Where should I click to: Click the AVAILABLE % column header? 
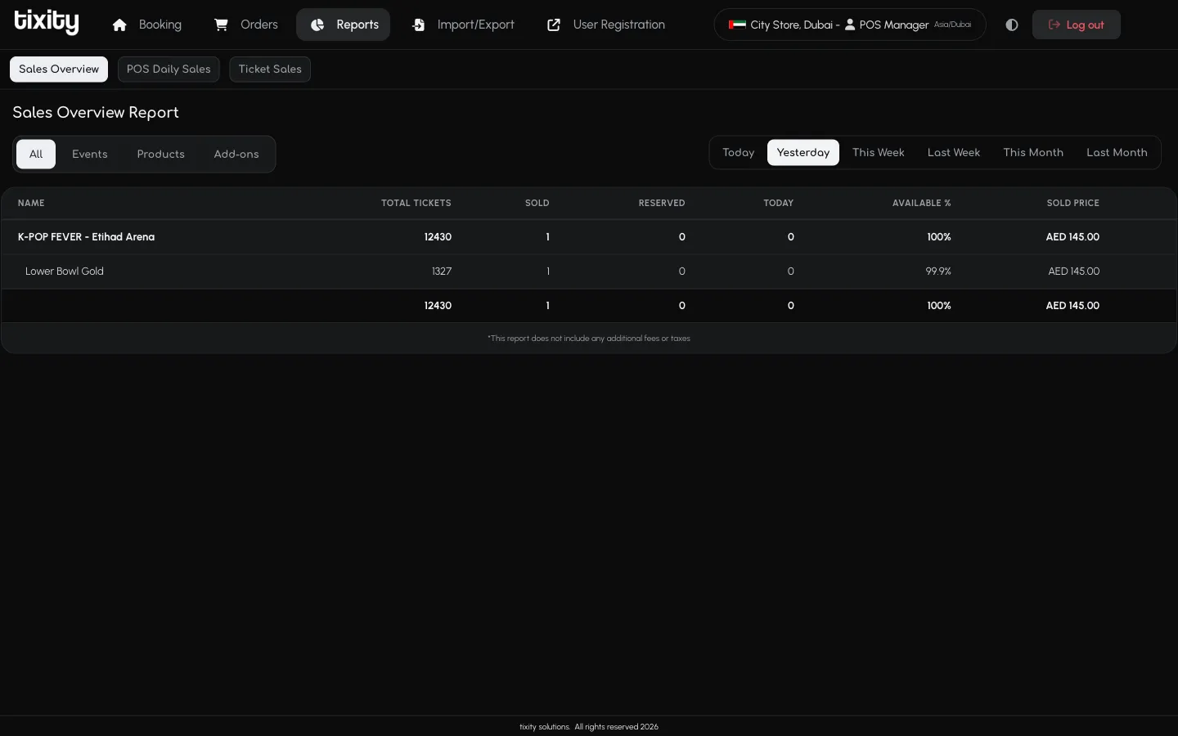click(x=921, y=203)
